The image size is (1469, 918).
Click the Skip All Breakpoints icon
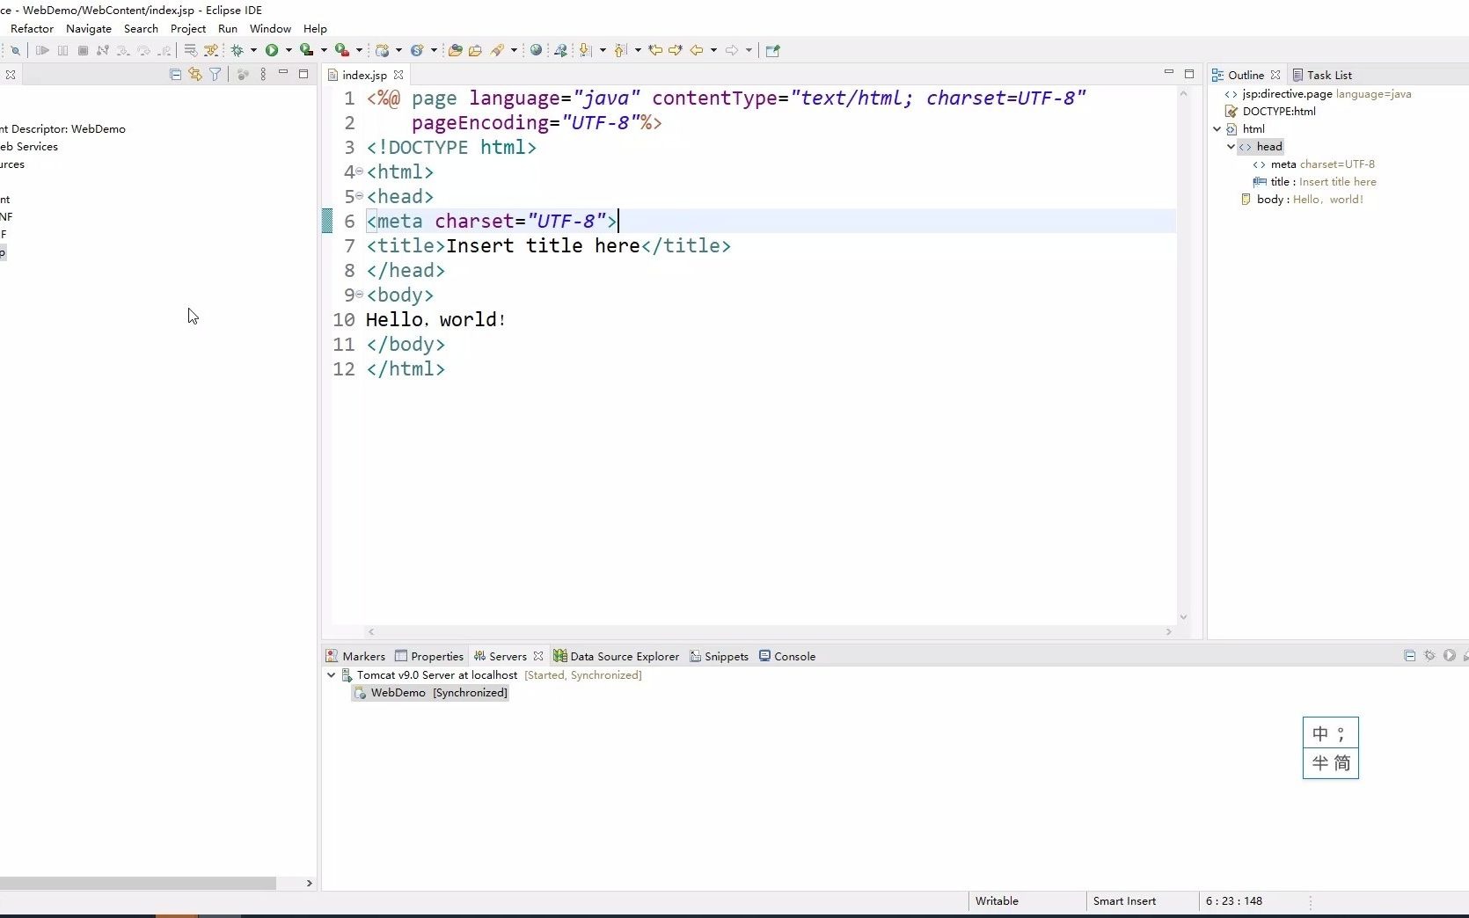coord(15,50)
